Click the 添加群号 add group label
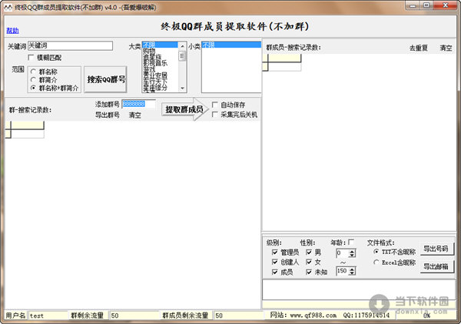461x324 pixels. coord(108,104)
